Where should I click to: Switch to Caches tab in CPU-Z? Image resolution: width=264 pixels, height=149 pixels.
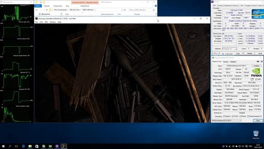(220, 5)
